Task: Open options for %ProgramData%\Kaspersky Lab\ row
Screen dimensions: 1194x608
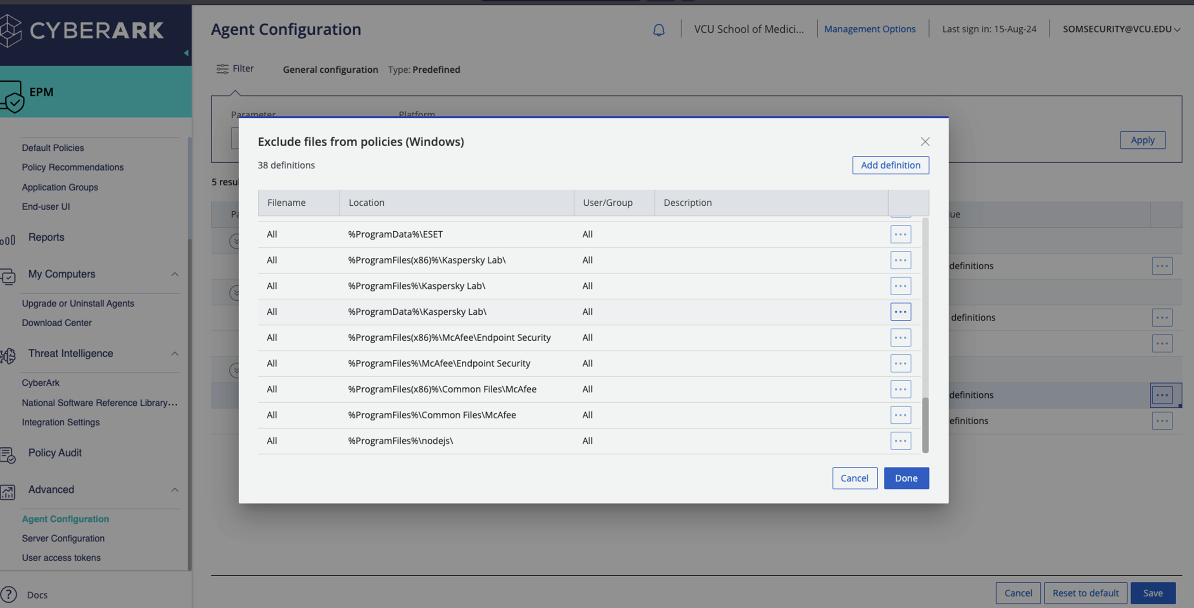Action: (900, 311)
